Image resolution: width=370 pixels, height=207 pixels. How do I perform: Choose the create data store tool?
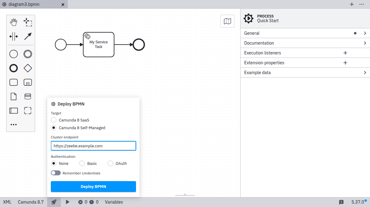(28, 96)
